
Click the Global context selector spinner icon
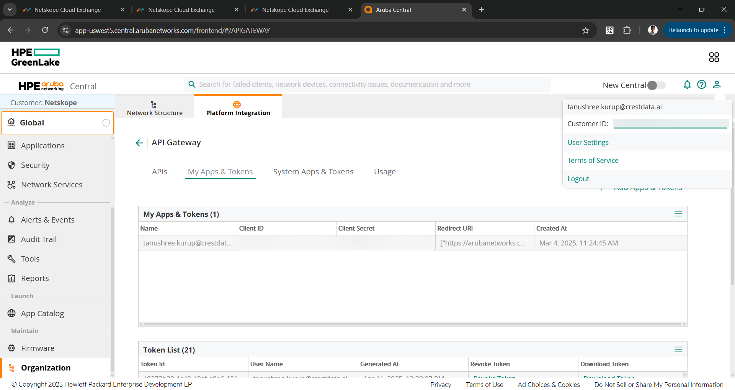(x=106, y=123)
